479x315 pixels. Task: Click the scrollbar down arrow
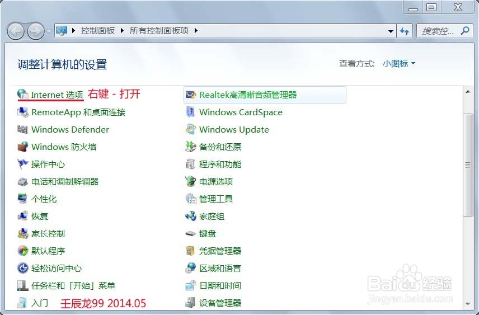pos(468,304)
